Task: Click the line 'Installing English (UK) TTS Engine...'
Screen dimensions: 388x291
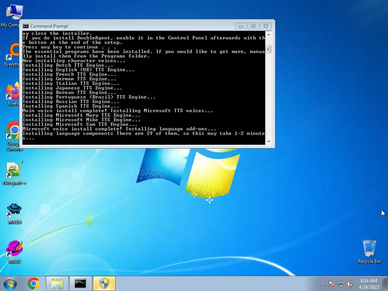Action: click(78, 70)
